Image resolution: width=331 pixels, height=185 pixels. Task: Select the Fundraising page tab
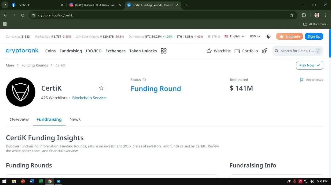(x=49, y=119)
